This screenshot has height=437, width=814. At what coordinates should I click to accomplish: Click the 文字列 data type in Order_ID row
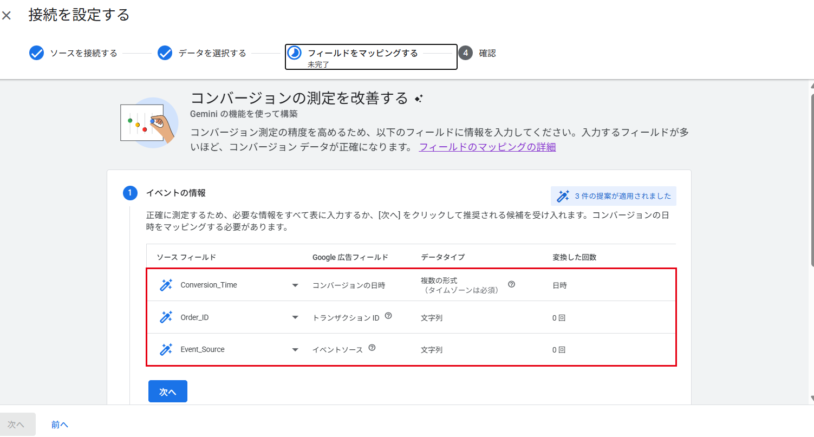coord(432,318)
